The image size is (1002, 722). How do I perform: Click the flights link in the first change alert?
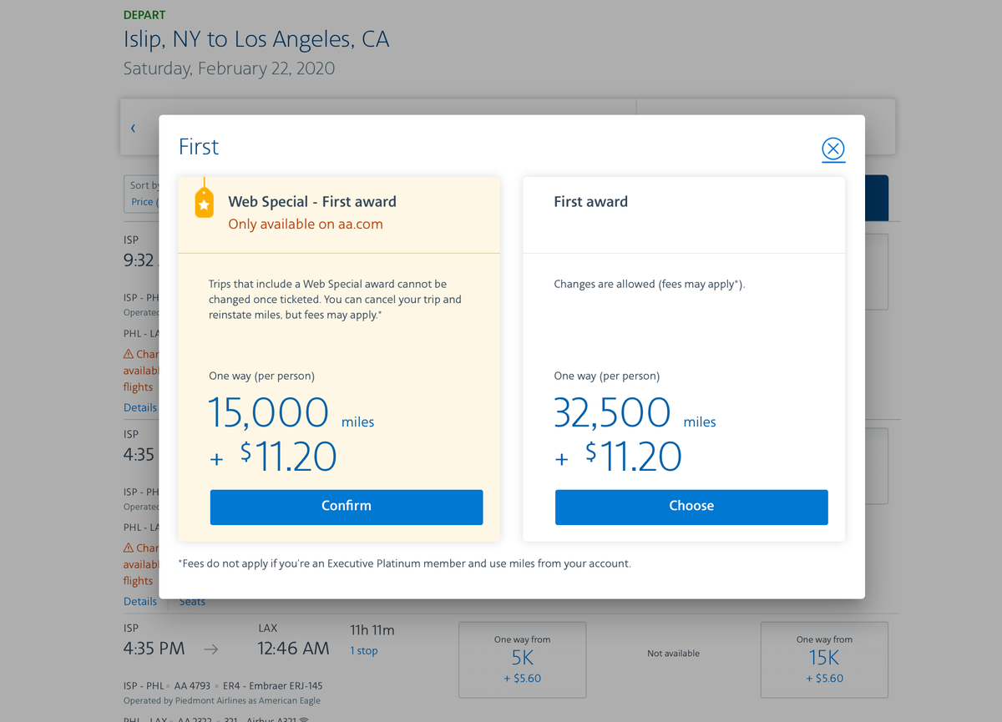coord(138,386)
